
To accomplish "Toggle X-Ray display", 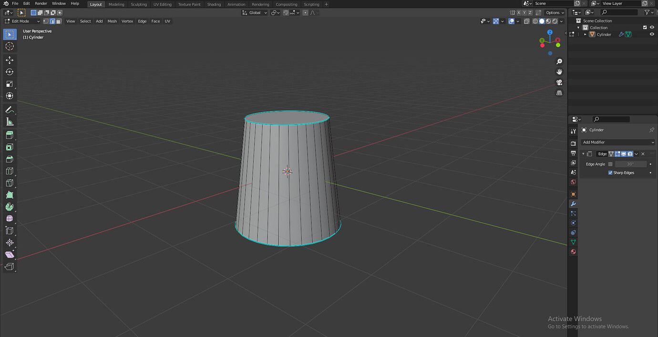I will (526, 21).
